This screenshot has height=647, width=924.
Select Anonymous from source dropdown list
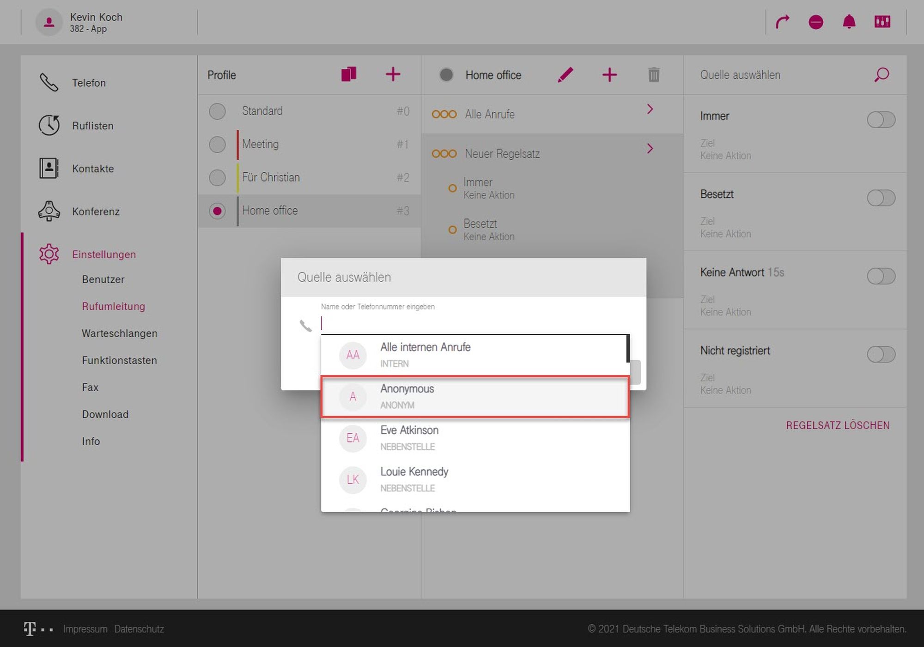474,397
